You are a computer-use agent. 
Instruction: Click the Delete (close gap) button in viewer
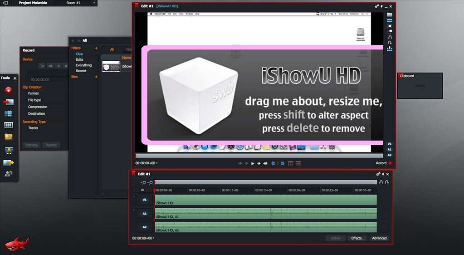click(x=298, y=163)
